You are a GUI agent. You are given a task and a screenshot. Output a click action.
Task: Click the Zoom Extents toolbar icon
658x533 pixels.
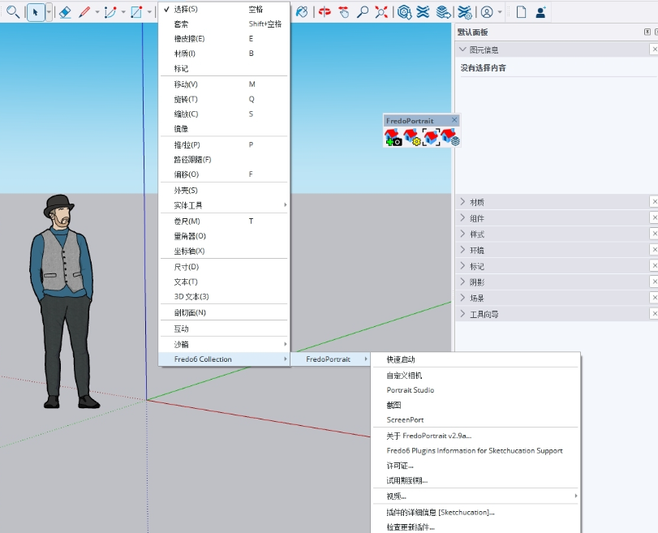[381, 12]
